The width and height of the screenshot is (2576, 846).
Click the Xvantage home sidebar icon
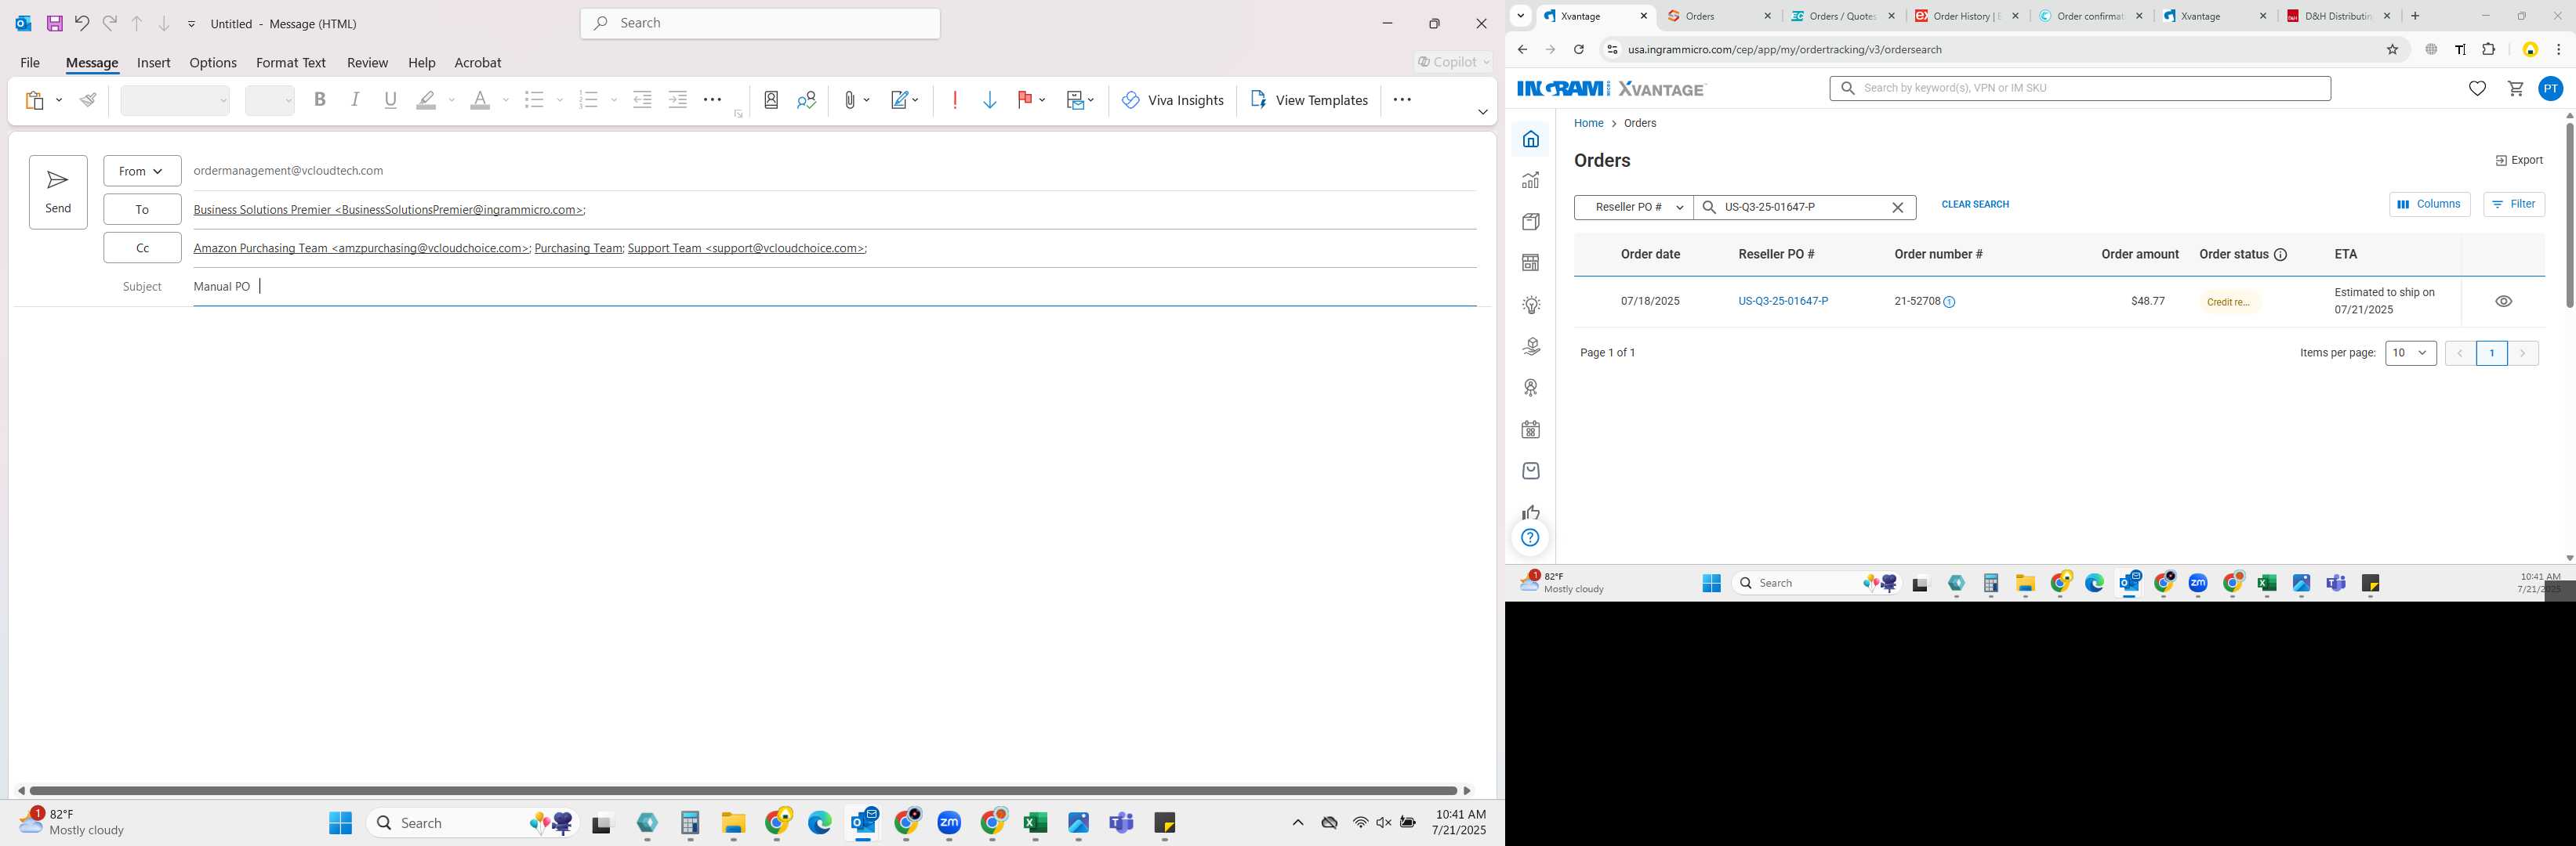(x=1530, y=139)
